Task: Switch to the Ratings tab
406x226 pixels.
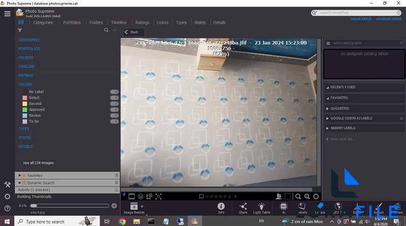Action: point(142,22)
